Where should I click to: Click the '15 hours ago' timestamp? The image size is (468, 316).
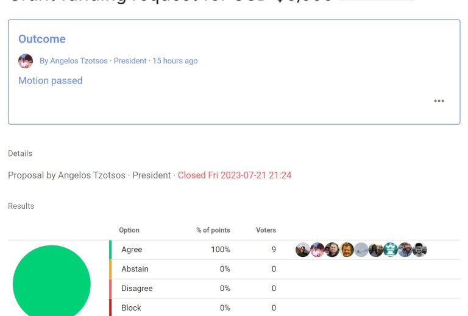click(x=175, y=61)
